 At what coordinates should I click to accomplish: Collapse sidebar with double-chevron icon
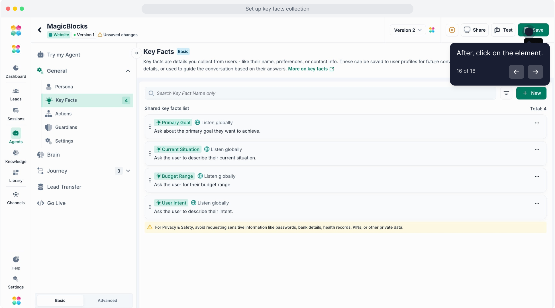137,53
